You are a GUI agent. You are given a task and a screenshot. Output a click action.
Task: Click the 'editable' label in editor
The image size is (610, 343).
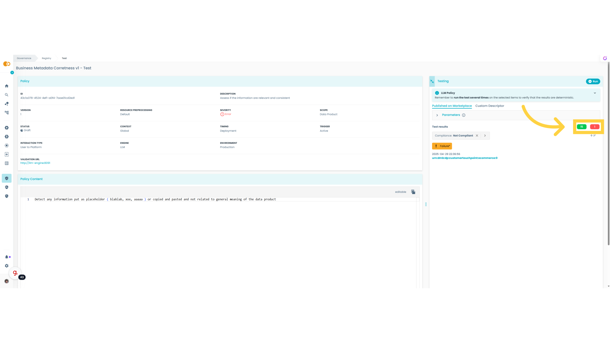(x=401, y=192)
